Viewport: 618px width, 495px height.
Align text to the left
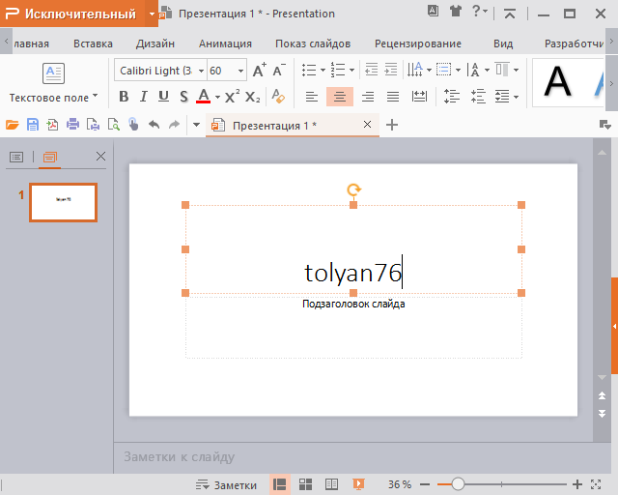[x=311, y=97]
